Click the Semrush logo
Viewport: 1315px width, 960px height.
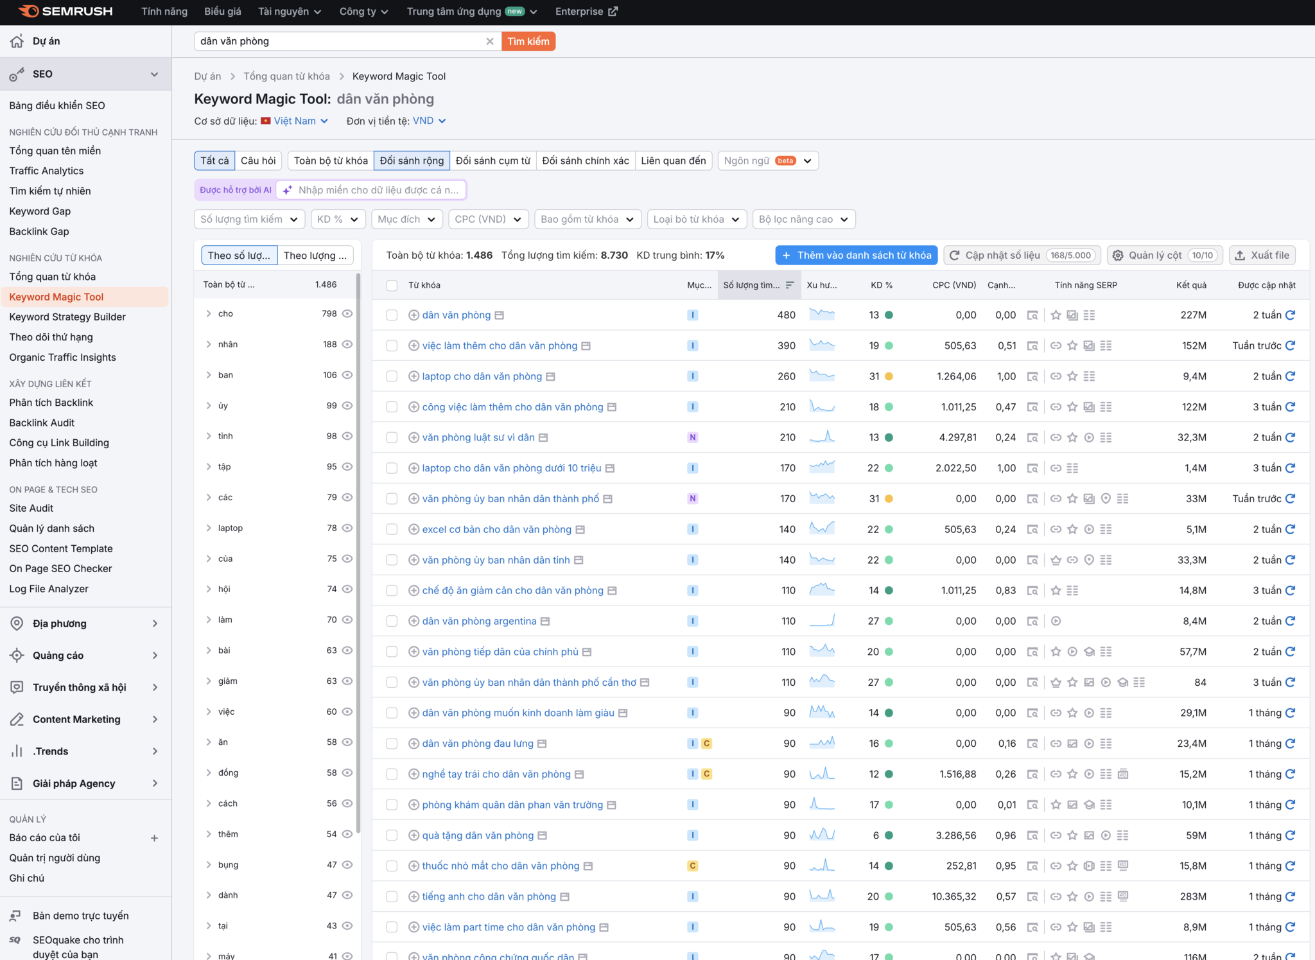click(65, 12)
